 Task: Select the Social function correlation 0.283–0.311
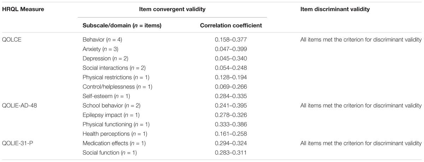coord(231,153)
